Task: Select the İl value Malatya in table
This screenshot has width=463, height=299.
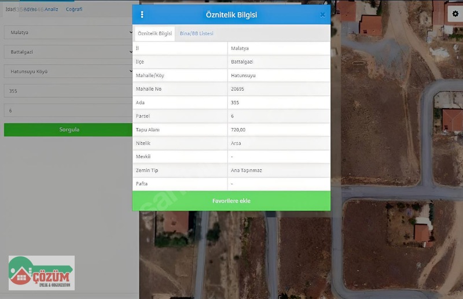Action: coord(240,48)
